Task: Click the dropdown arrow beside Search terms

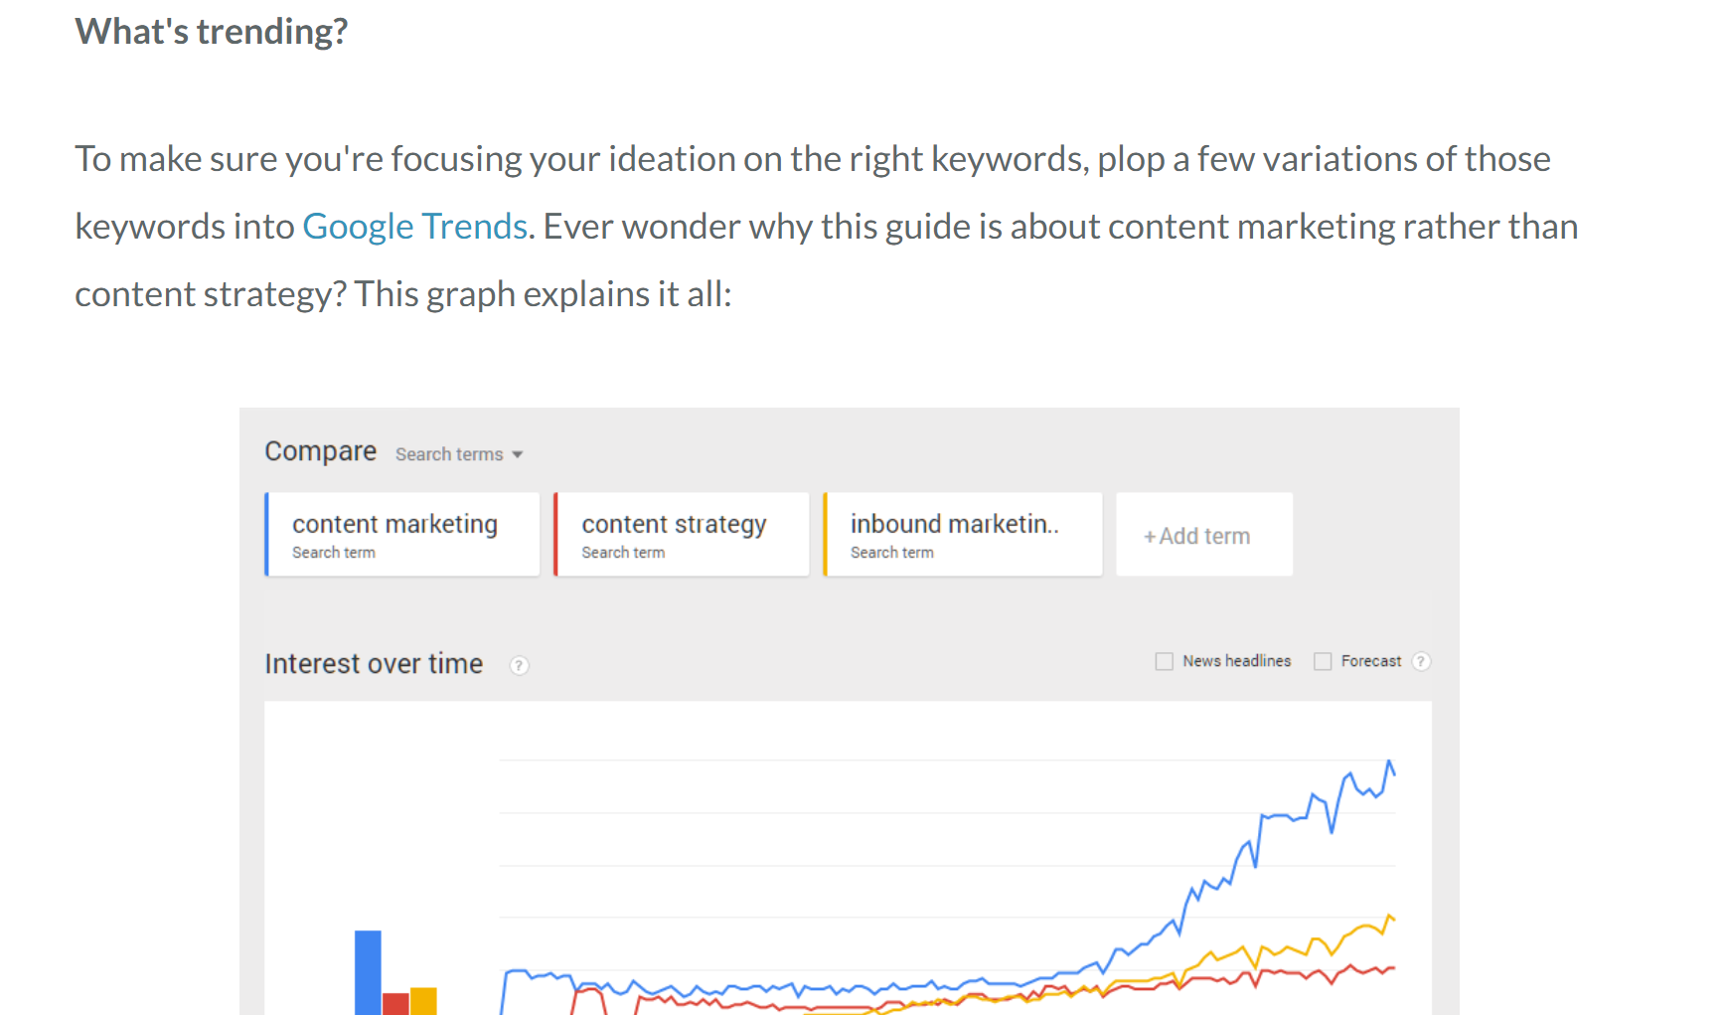Action: click(x=517, y=455)
